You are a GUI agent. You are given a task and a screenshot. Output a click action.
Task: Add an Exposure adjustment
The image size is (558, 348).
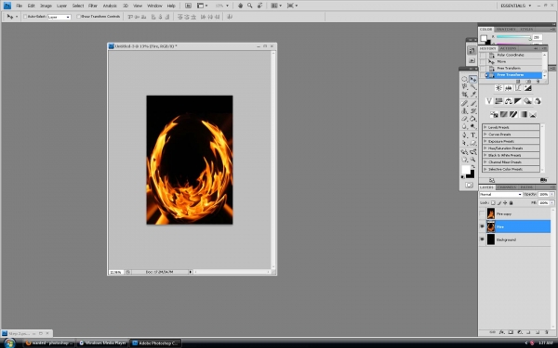[527, 88]
